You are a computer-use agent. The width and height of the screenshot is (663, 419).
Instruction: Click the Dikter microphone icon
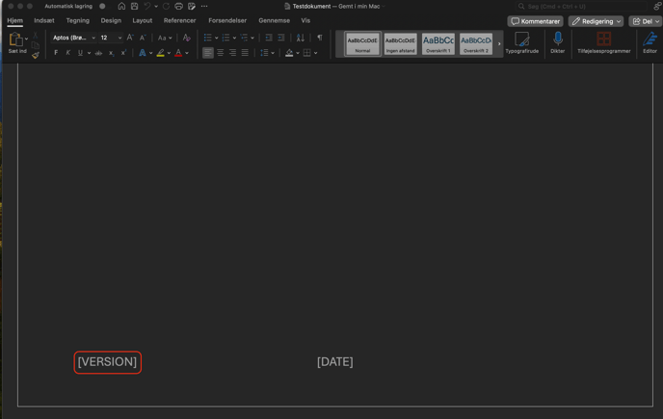[x=557, y=40]
